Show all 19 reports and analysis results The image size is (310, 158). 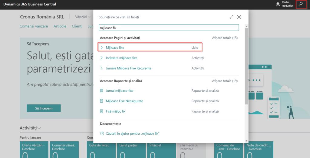tap(225, 81)
